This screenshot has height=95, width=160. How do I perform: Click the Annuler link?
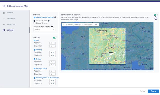pos(143,91)
